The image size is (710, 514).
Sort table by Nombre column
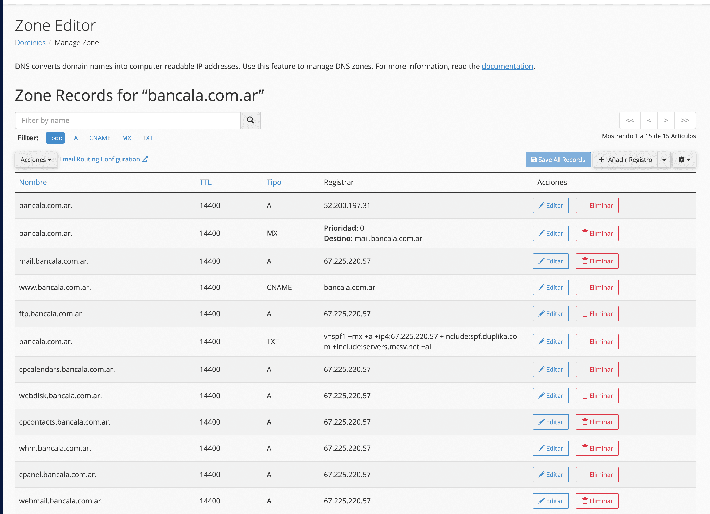pos(33,182)
